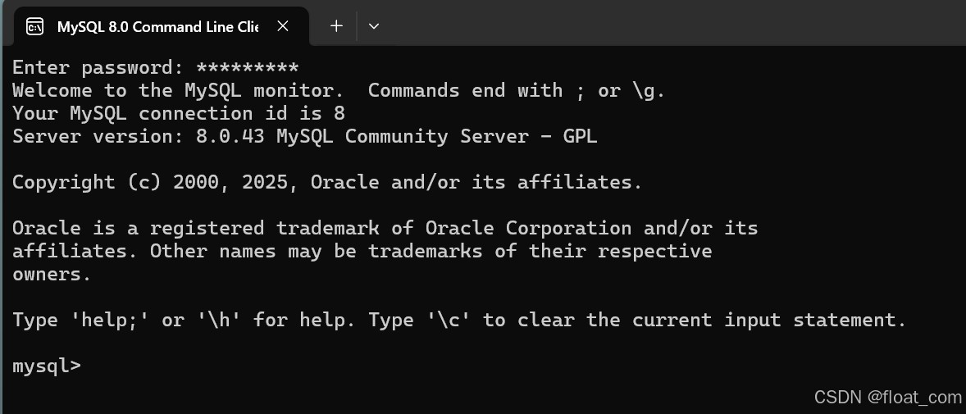Click the word 'owners.' in the terminal
Screen dimensions: 966x414
coord(52,274)
